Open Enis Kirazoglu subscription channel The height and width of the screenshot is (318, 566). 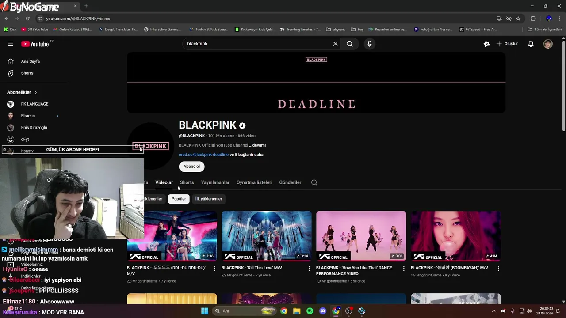tap(34, 127)
